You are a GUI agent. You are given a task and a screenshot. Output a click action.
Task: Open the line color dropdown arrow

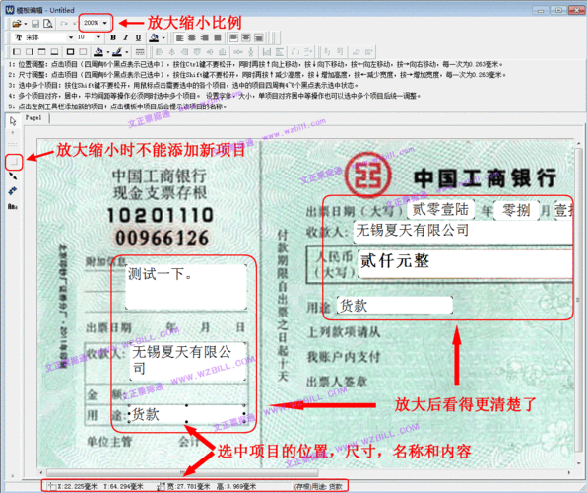[127, 52]
